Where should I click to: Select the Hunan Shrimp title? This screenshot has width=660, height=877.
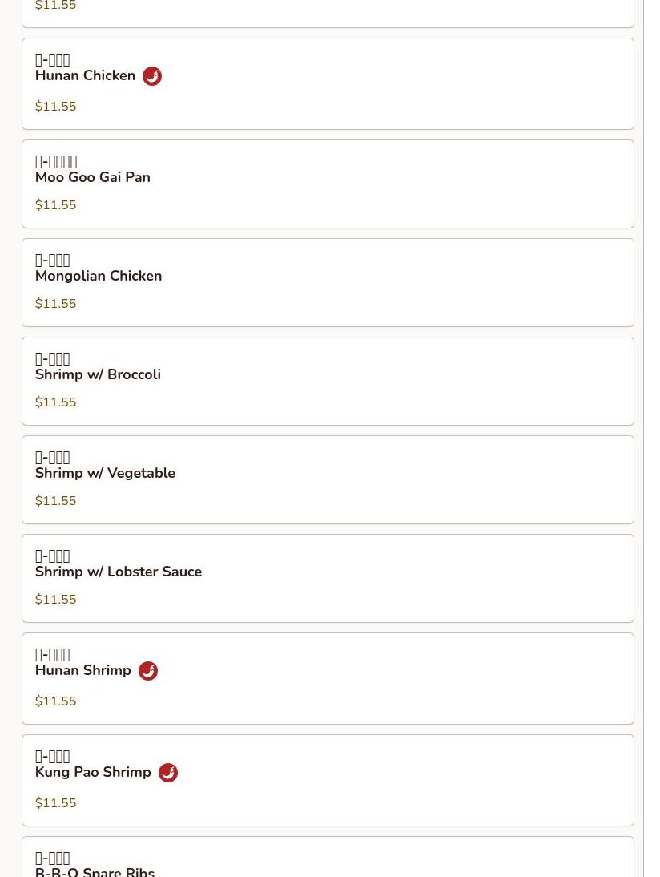[x=83, y=670]
